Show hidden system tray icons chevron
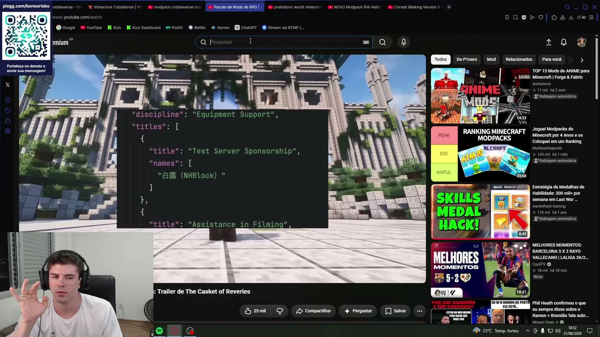Viewport: 600px width, 337px height. (528, 331)
